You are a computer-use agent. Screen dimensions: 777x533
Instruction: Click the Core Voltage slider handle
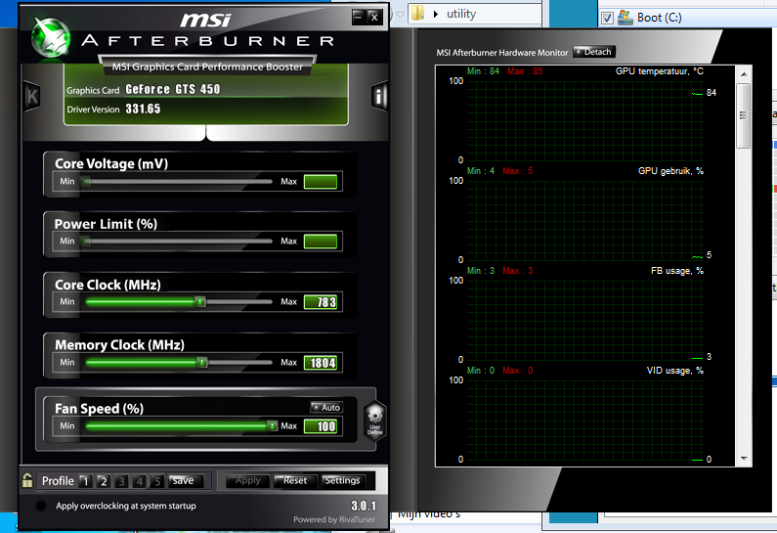tap(86, 182)
